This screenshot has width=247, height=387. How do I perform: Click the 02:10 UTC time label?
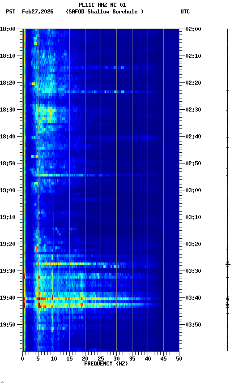click(x=193, y=56)
